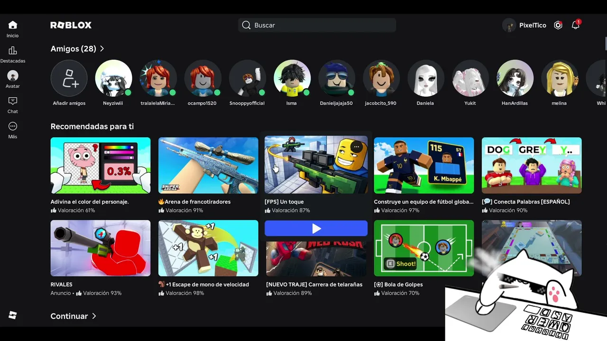Open +1 Escape de mono thumbnail
This screenshot has height=341, width=607.
pyautogui.click(x=208, y=248)
